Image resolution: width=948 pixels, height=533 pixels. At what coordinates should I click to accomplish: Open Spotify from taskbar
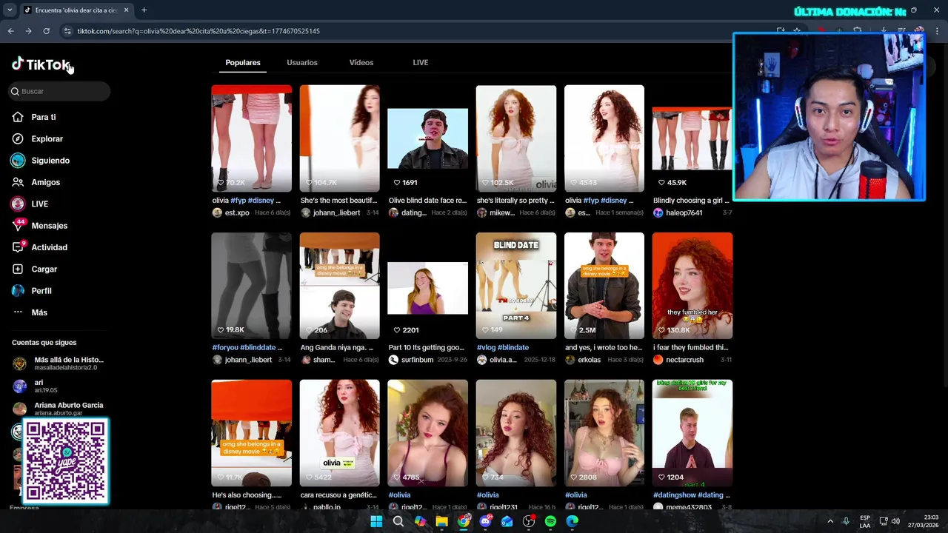[550, 521]
